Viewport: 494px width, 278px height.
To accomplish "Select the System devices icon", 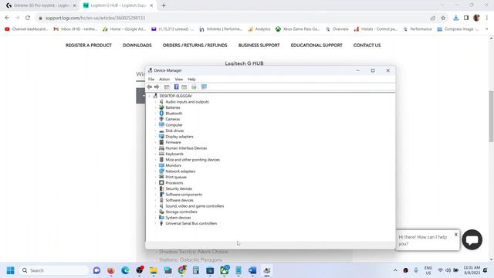I will pos(161,218).
